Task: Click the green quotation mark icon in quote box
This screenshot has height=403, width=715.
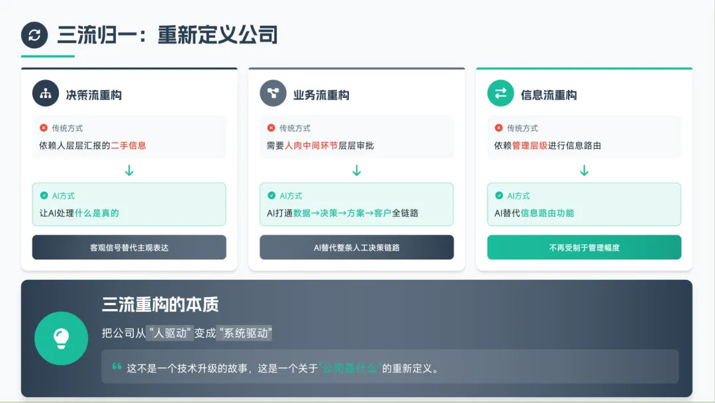Action: pos(117,366)
